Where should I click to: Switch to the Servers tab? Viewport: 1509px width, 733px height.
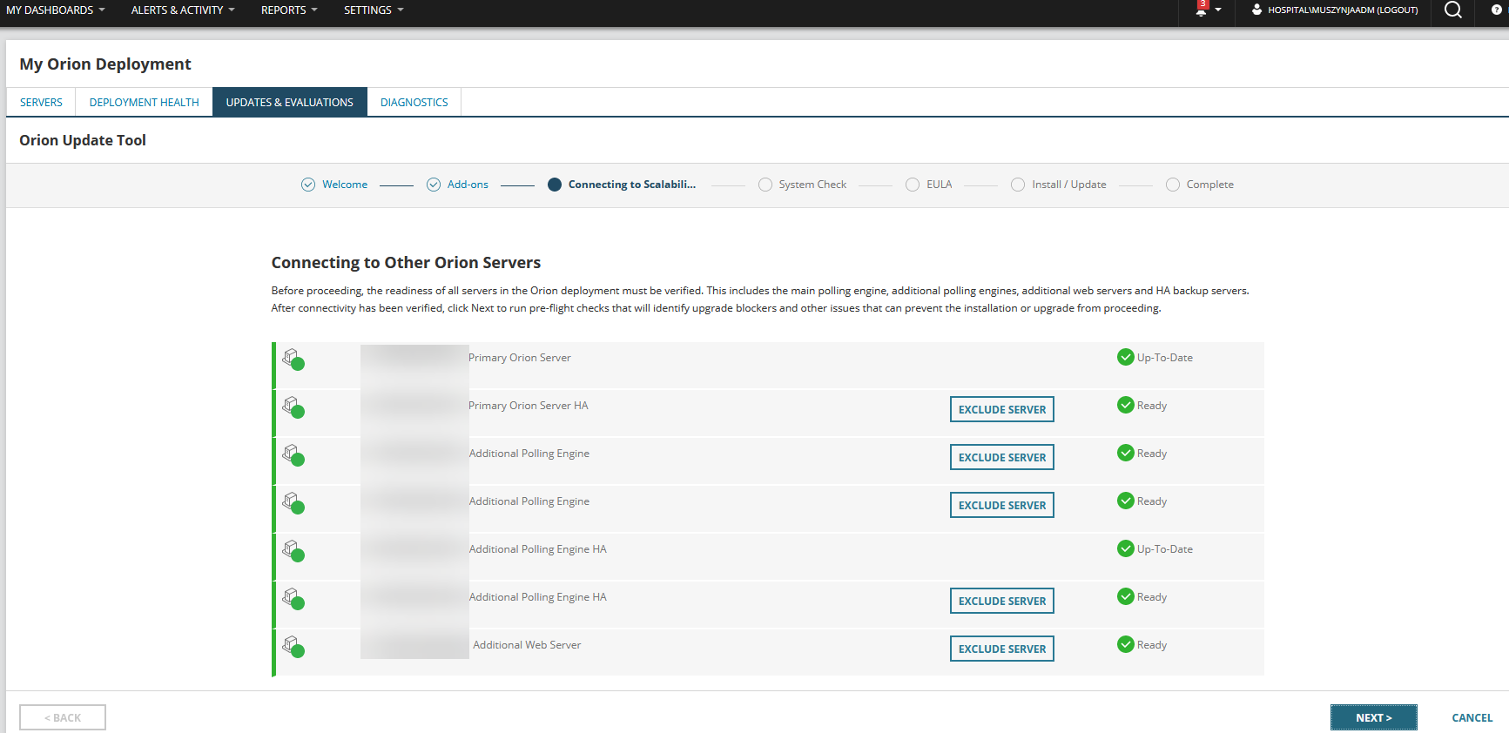pyautogui.click(x=41, y=102)
